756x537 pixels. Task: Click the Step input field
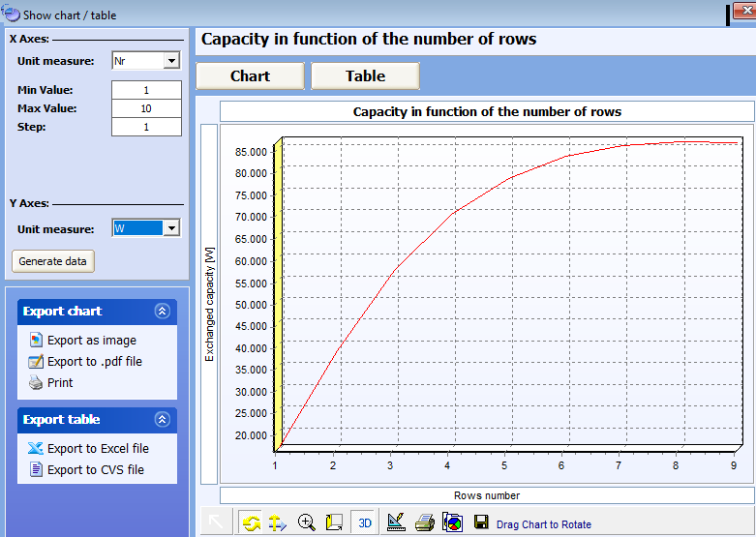click(x=146, y=128)
